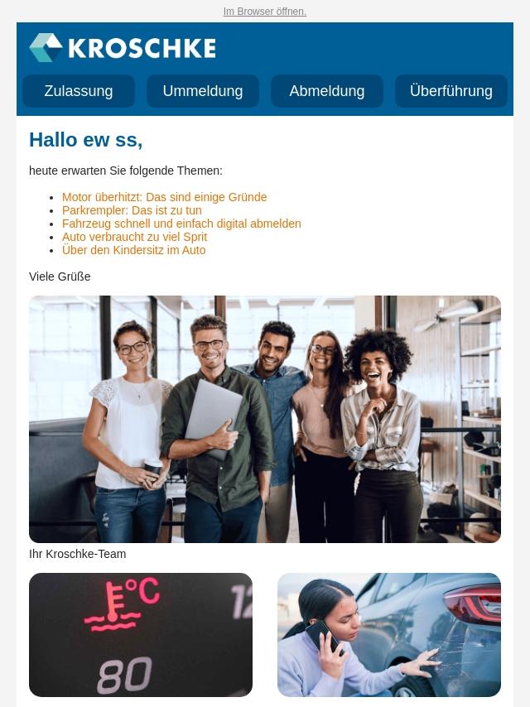Open 'Motor überhitzt: Das sind einige Gründe'

(x=164, y=197)
